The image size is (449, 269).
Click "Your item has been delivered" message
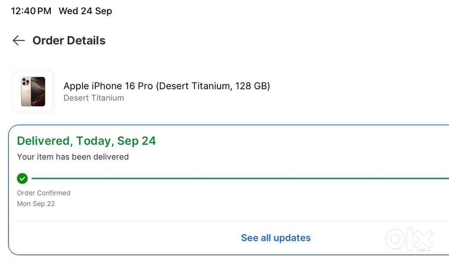[73, 157]
